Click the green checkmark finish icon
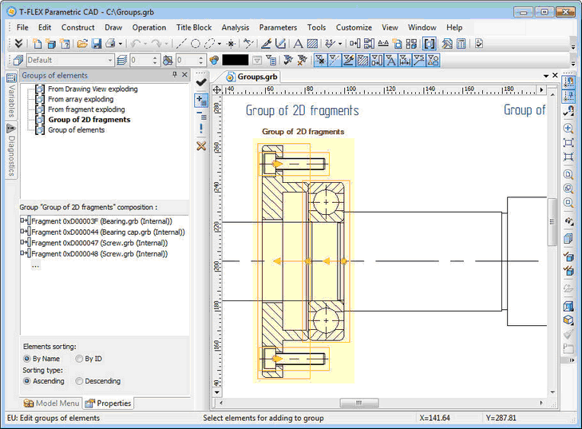The height and width of the screenshot is (429, 582). pos(201,82)
